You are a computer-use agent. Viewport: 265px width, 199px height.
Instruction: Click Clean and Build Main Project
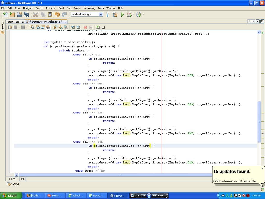pyautogui.click(x=115, y=15)
